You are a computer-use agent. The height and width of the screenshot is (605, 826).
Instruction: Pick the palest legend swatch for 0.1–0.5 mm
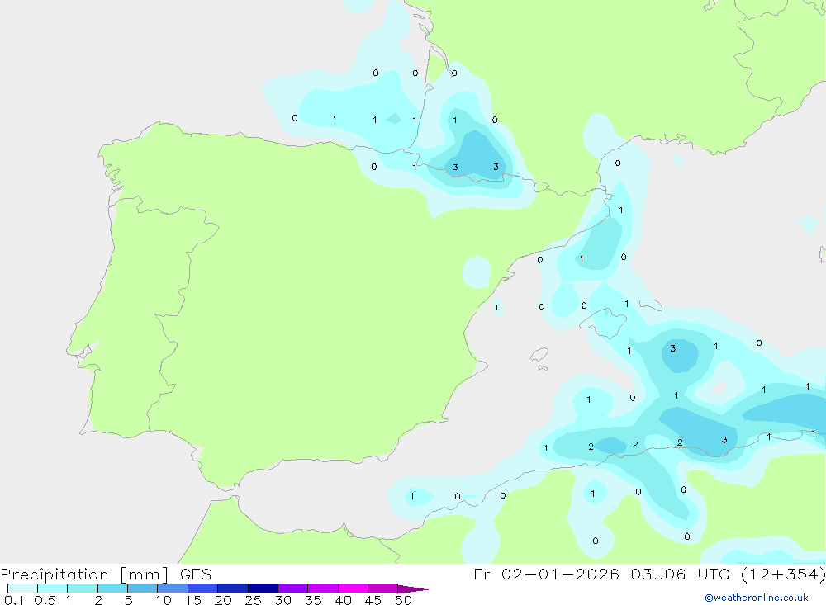point(22,588)
